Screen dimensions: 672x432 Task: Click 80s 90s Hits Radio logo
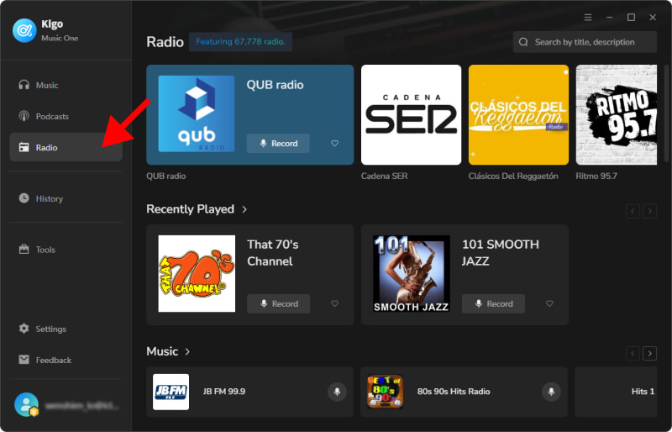click(386, 392)
